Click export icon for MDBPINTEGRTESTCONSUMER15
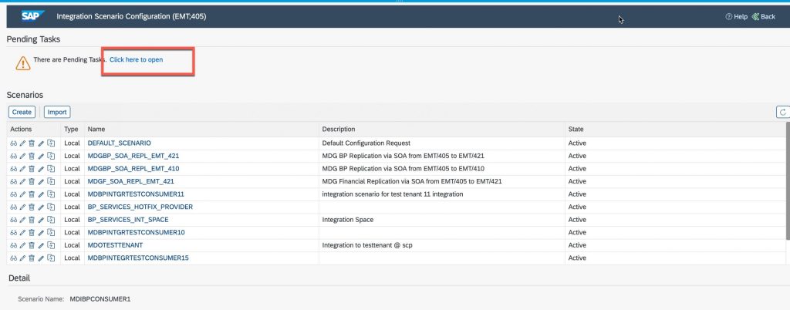Screen dimensions: 790x310 click(51, 258)
